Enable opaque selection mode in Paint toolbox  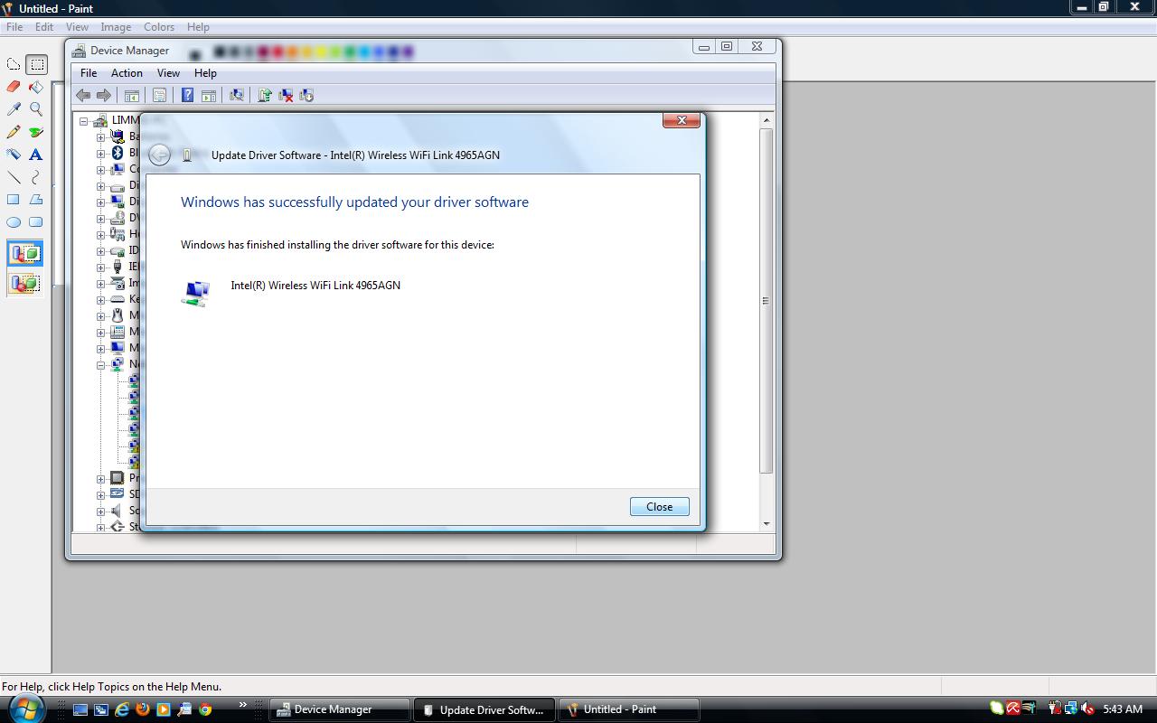pos(25,254)
